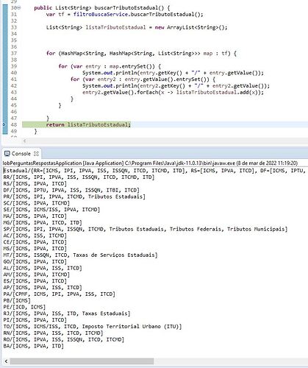Click the buscarTributoEstadual method declaration
This screenshot has height=368, width=308.
(102, 8)
